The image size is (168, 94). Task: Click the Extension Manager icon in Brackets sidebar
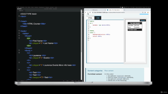pos(83,14)
